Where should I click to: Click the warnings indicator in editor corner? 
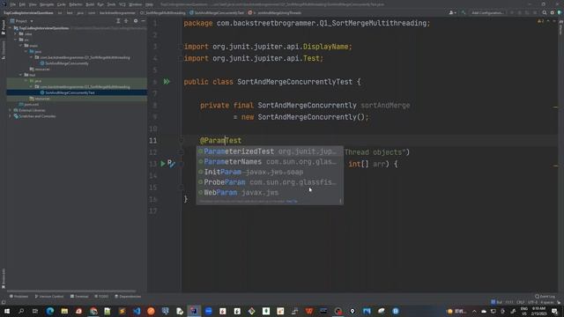pyautogui.click(x=540, y=21)
